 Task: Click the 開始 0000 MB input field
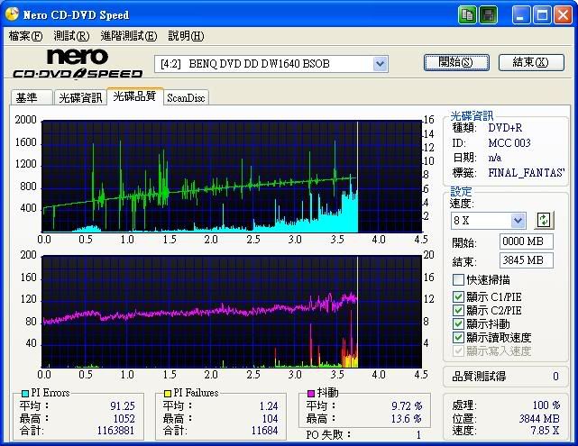tap(527, 241)
